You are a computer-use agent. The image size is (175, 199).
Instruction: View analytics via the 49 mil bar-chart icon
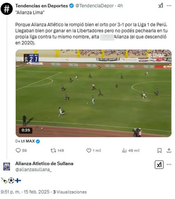click(x=124, y=151)
